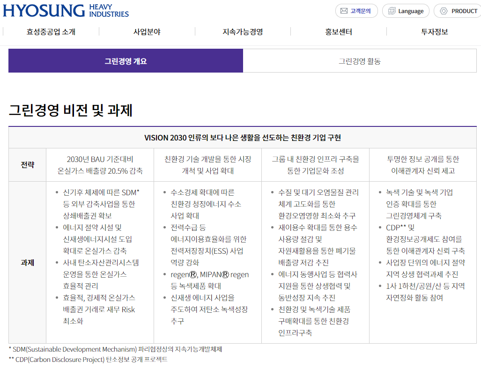Click the 그룹 내 친환경 인프라 구축을 strategy cell
This screenshot has width=481, height=368.
point(315,165)
